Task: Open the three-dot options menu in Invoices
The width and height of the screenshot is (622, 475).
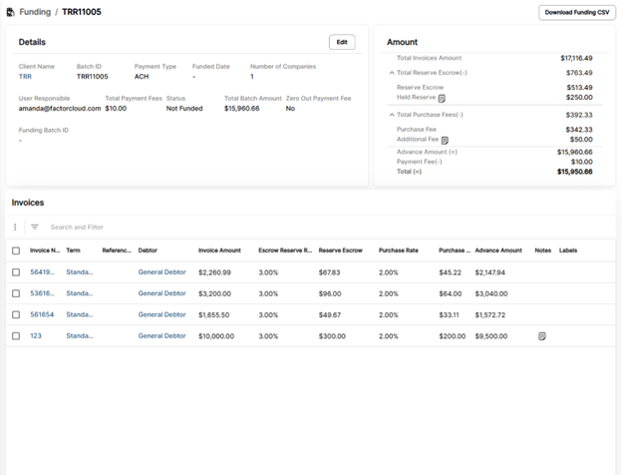Action: (x=15, y=227)
